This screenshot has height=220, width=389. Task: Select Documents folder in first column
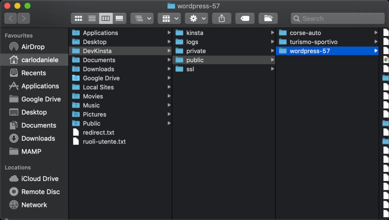click(x=120, y=60)
